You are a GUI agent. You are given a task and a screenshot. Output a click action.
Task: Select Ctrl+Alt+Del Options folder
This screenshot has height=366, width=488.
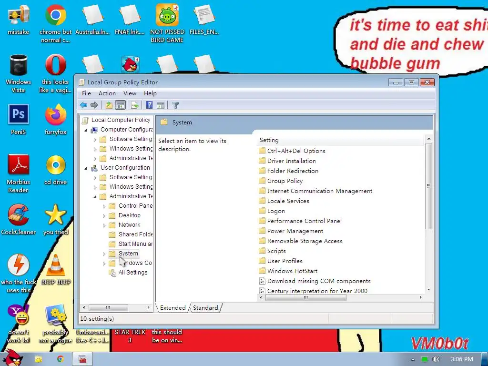tap(292, 151)
